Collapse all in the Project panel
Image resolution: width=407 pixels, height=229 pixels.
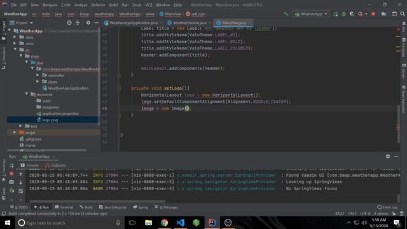point(78,23)
